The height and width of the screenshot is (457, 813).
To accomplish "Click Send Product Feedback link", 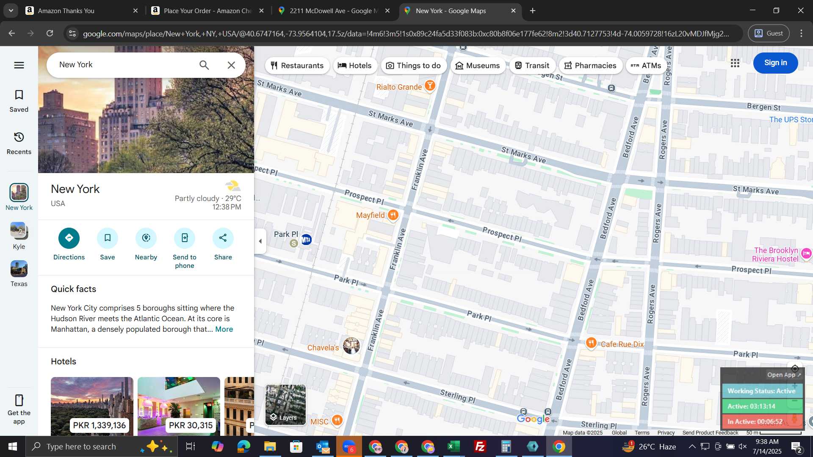I will tap(710, 432).
